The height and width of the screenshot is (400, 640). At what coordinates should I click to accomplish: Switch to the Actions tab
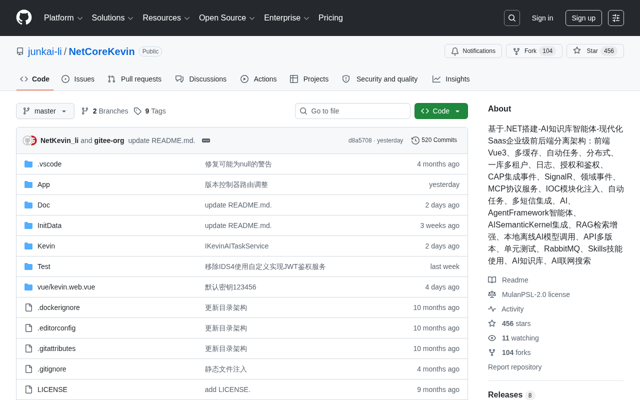tap(258, 79)
